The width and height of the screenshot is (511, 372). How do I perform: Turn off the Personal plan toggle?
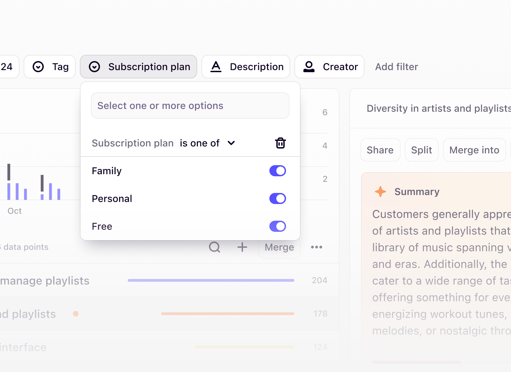277,198
